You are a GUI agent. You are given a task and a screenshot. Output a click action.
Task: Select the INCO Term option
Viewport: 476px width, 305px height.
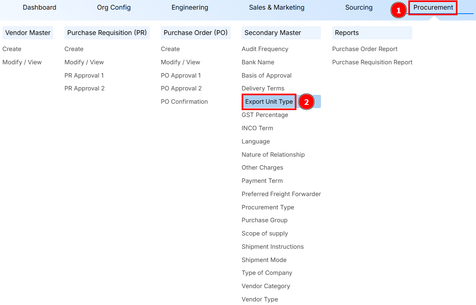pyautogui.click(x=257, y=128)
